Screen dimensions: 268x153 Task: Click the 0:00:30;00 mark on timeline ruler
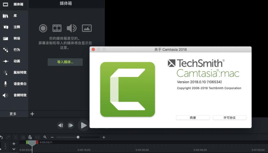coord(142,150)
